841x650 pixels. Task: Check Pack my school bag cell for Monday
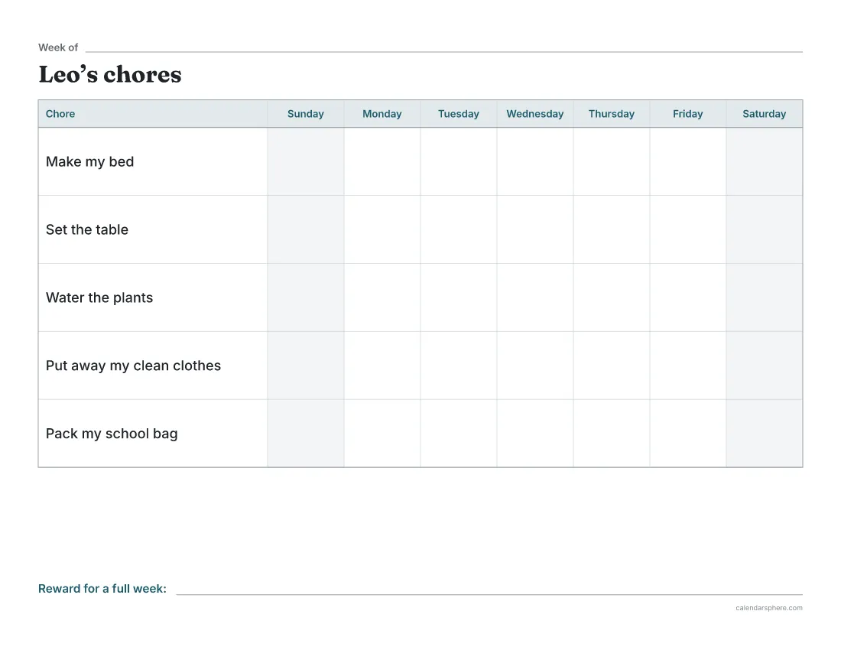382,434
